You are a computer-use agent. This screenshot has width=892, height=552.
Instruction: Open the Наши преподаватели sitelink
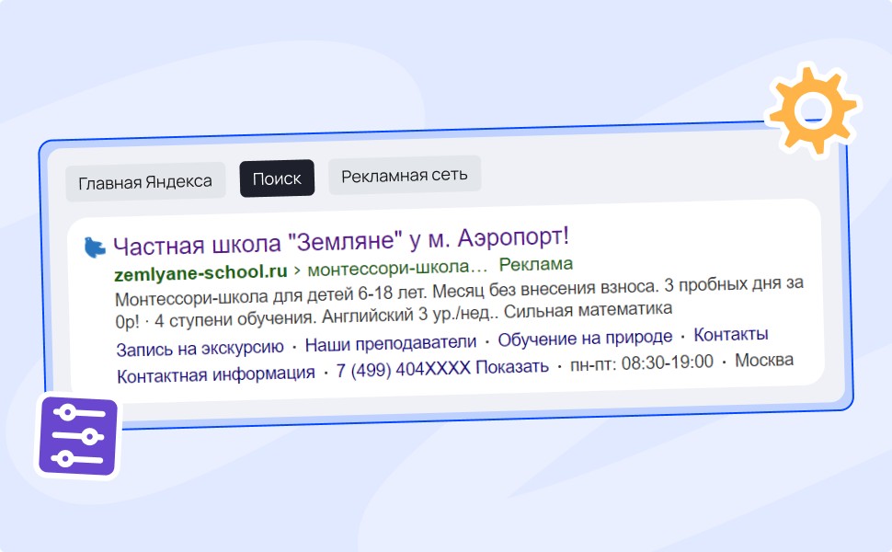pyautogui.click(x=391, y=343)
